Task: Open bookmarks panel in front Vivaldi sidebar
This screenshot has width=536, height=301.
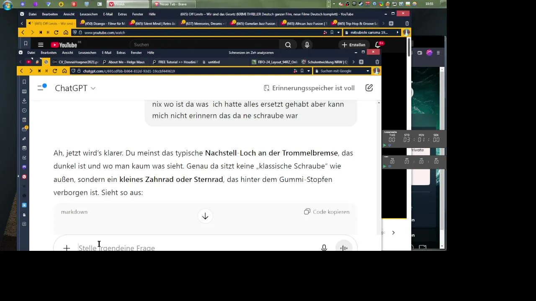Action: click(24, 82)
